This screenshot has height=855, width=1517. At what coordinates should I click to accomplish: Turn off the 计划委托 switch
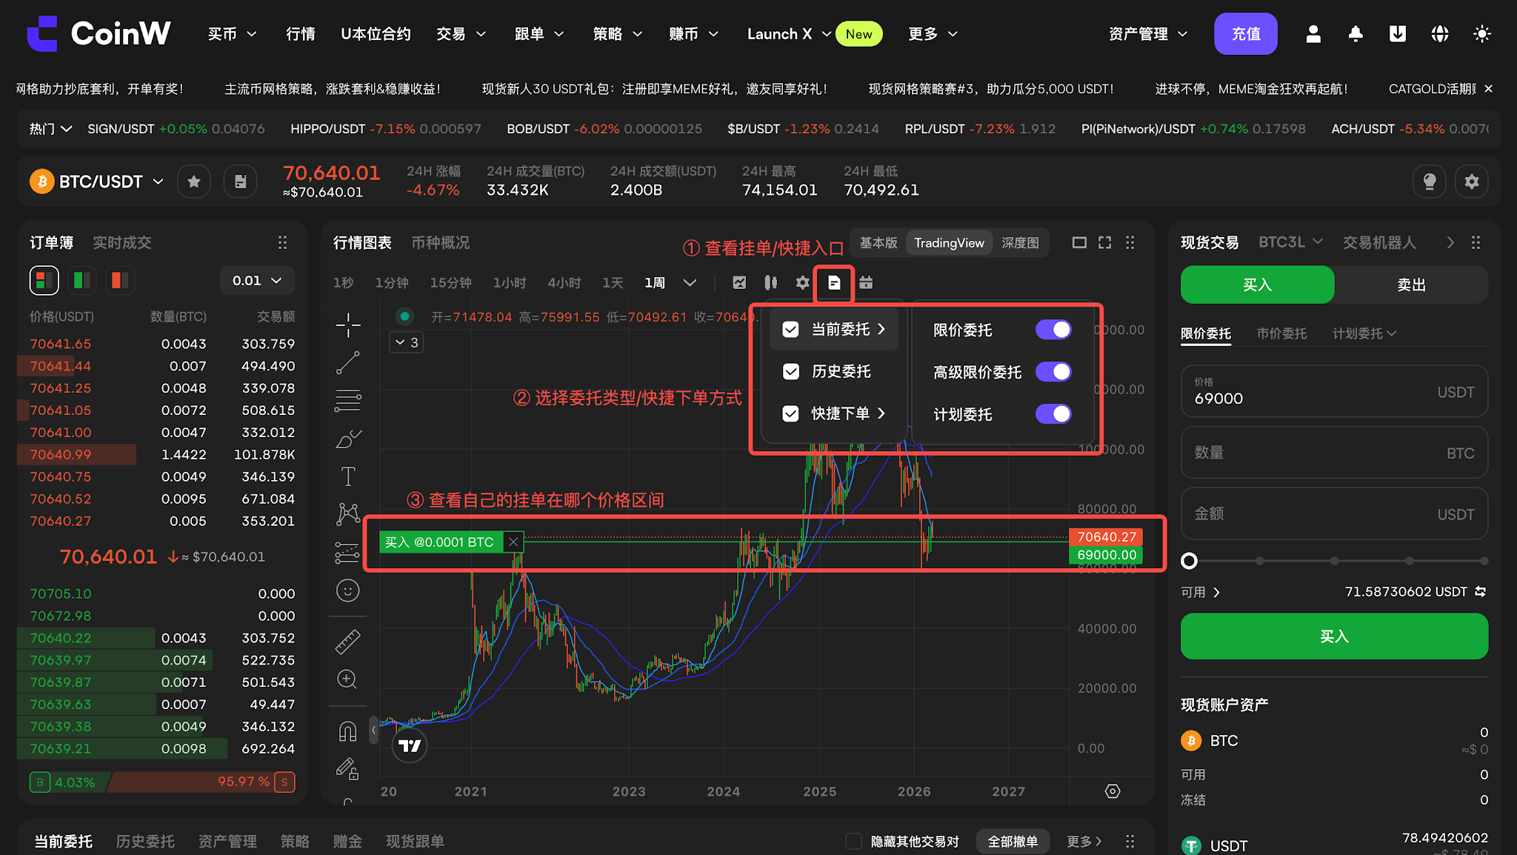(x=1053, y=414)
